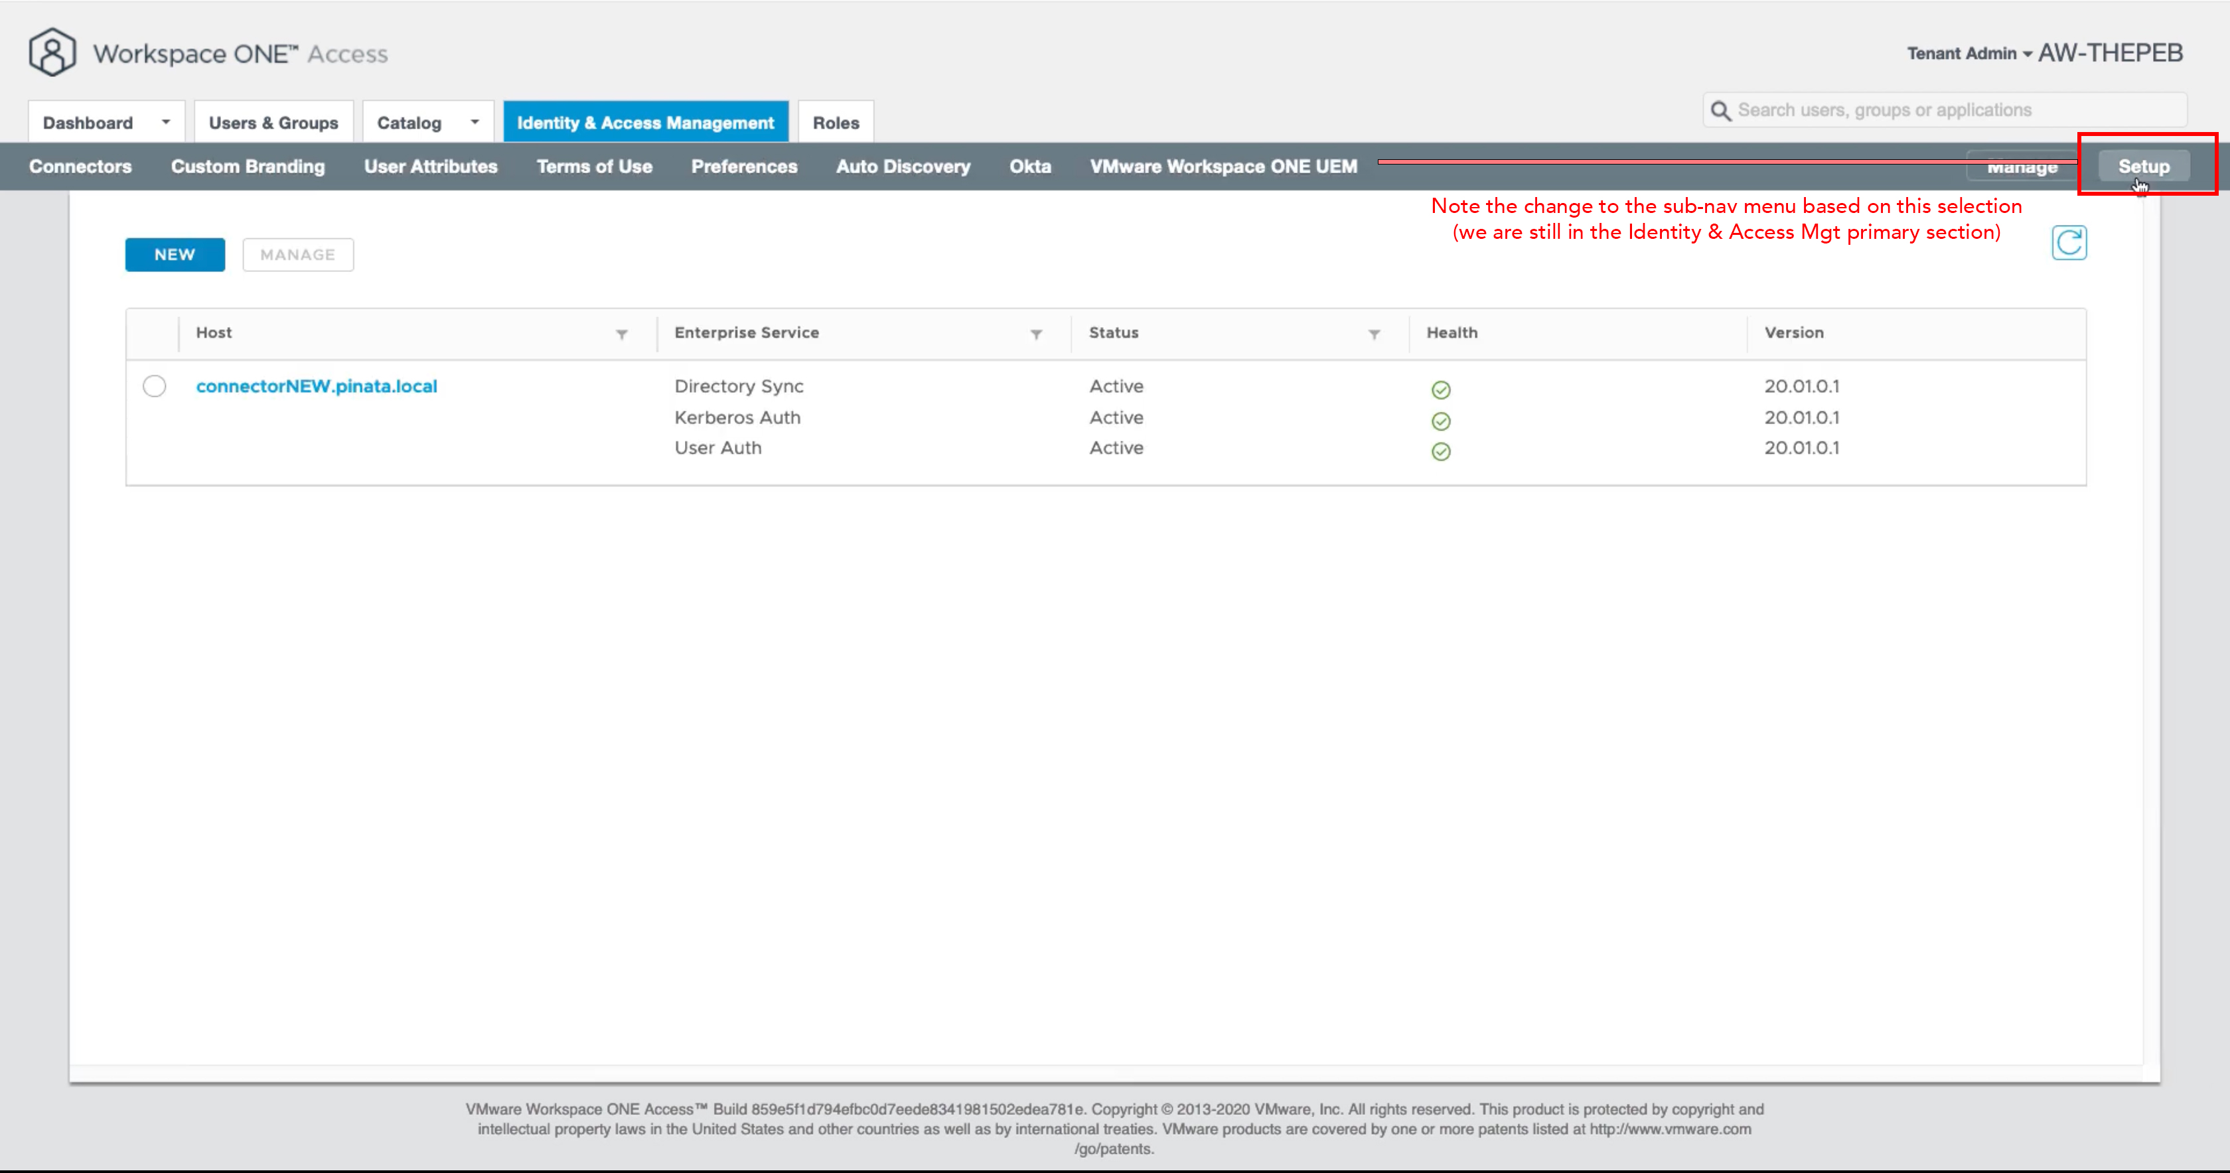This screenshot has width=2230, height=1173.
Task: Click the Kerberos Auth green health checkmark
Action: [1440, 421]
